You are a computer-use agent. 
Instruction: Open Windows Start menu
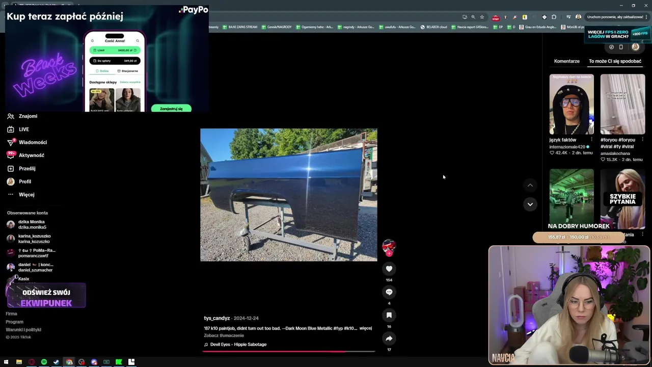[x=6, y=362]
